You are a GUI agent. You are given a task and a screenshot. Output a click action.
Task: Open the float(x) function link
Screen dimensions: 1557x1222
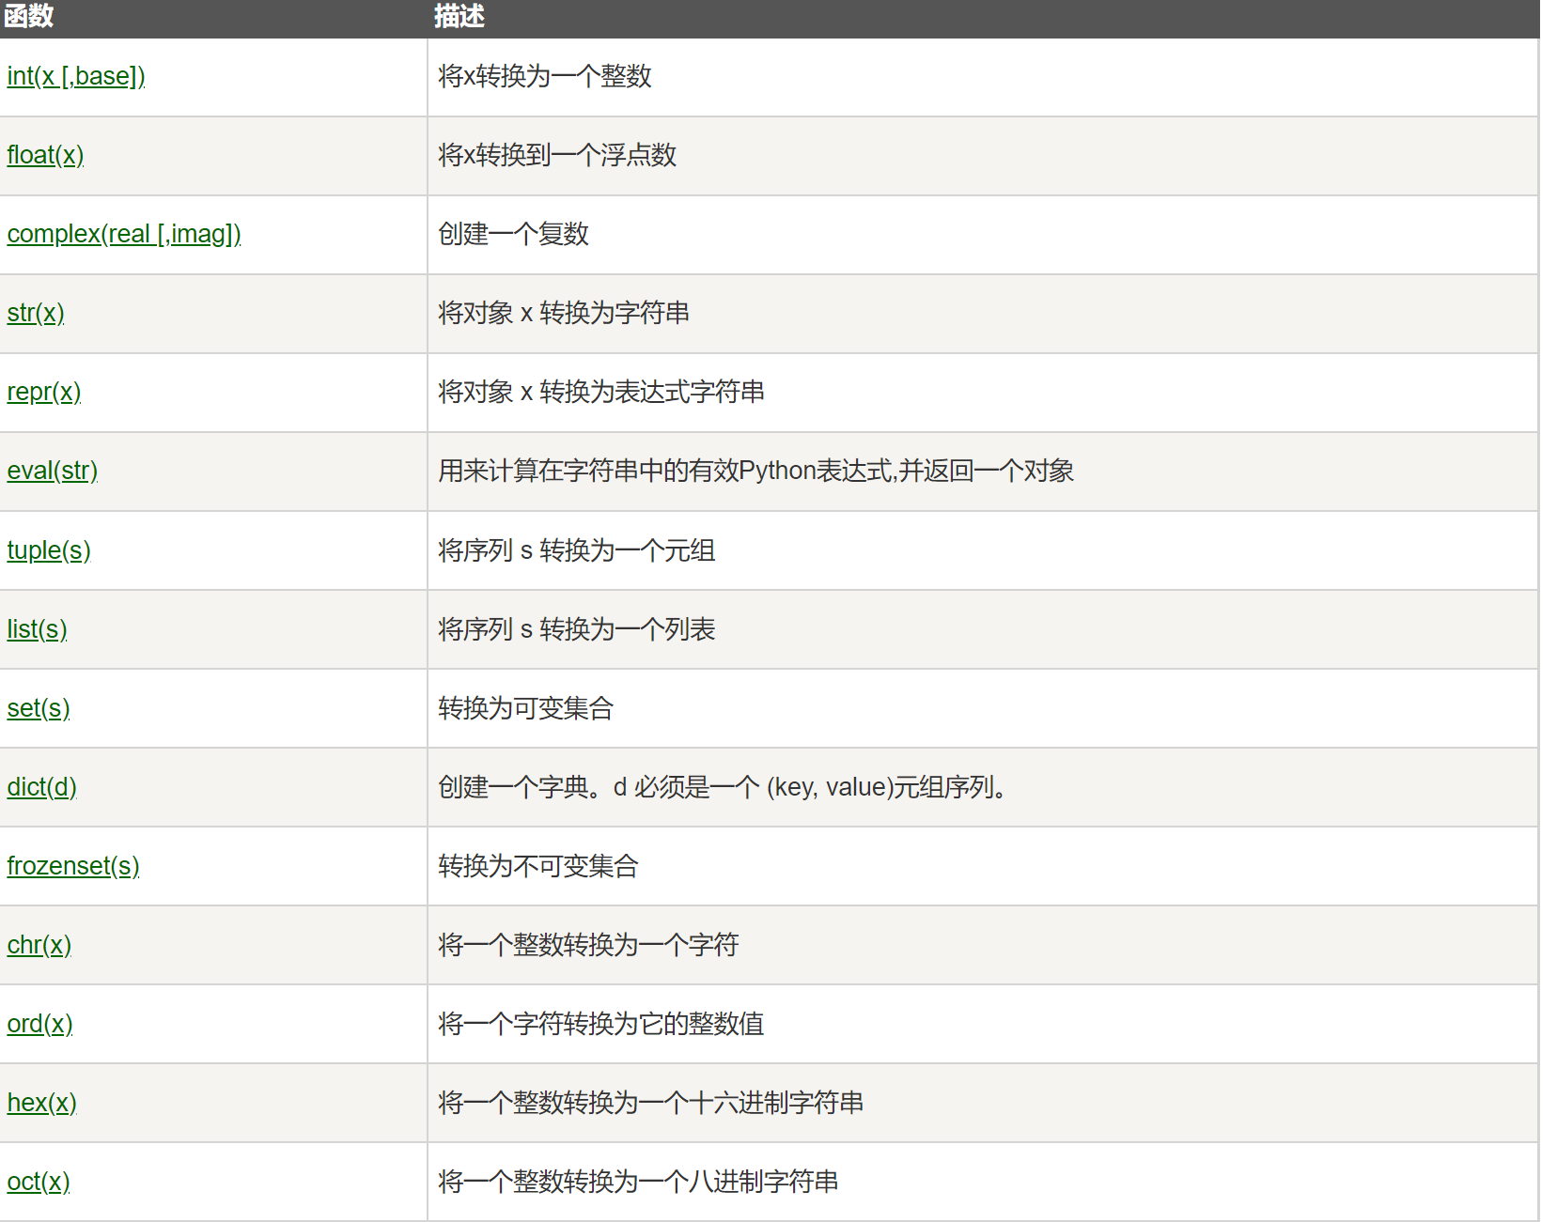pyautogui.click(x=45, y=155)
